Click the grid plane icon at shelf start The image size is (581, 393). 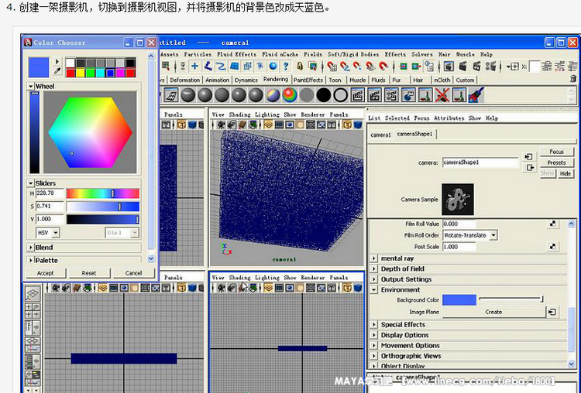(171, 95)
